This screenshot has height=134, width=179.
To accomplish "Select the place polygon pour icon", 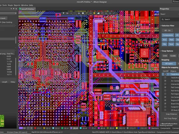I will pos(98,13).
